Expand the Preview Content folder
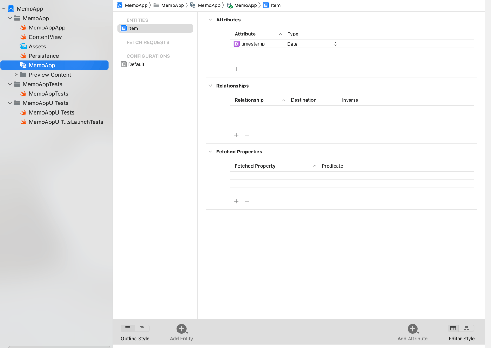491x348 pixels. point(16,75)
